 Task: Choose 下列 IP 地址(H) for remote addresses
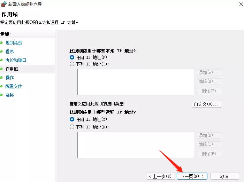pyautogui.click(x=72, y=127)
